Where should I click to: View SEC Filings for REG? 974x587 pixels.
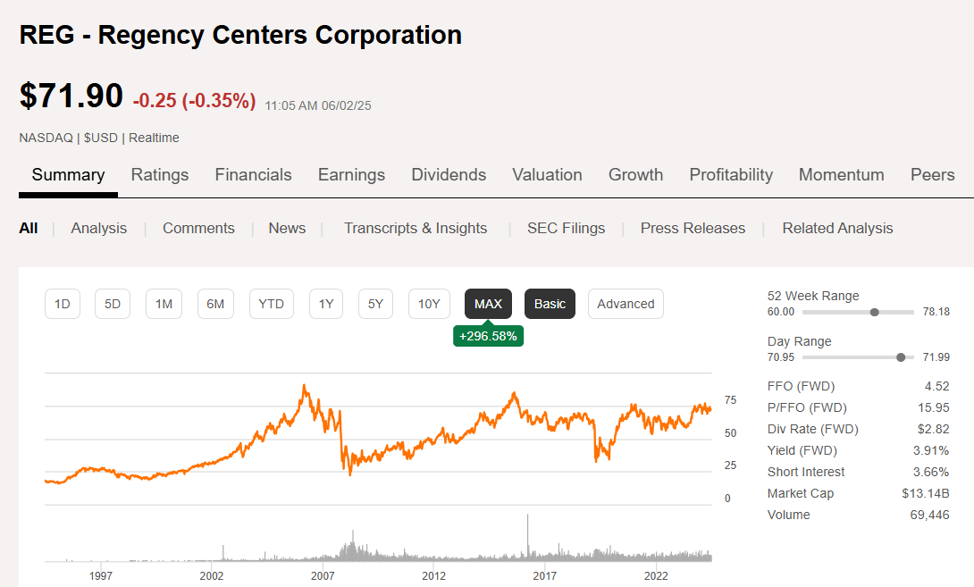(x=566, y=228)
